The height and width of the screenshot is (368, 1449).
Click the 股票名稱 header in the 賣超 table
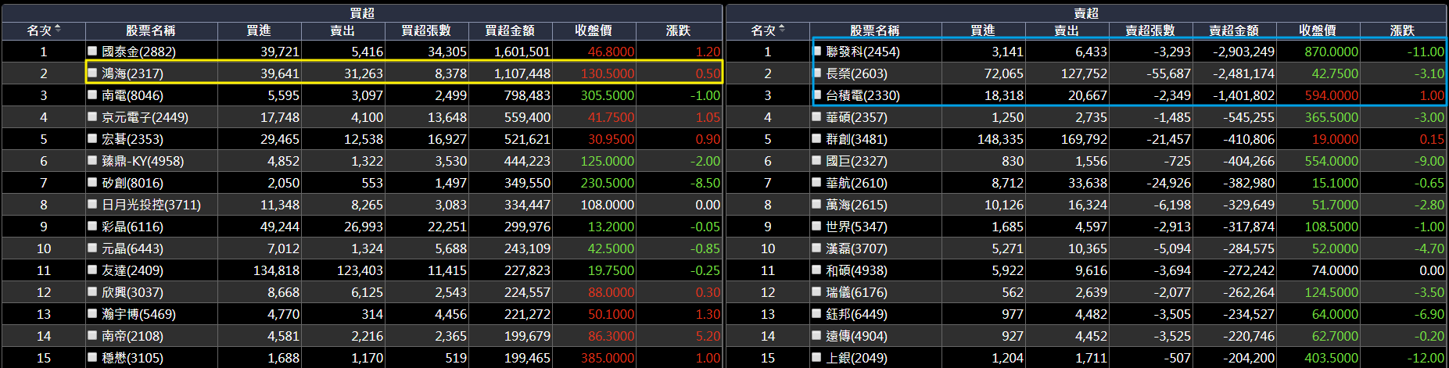coord(875,30)
